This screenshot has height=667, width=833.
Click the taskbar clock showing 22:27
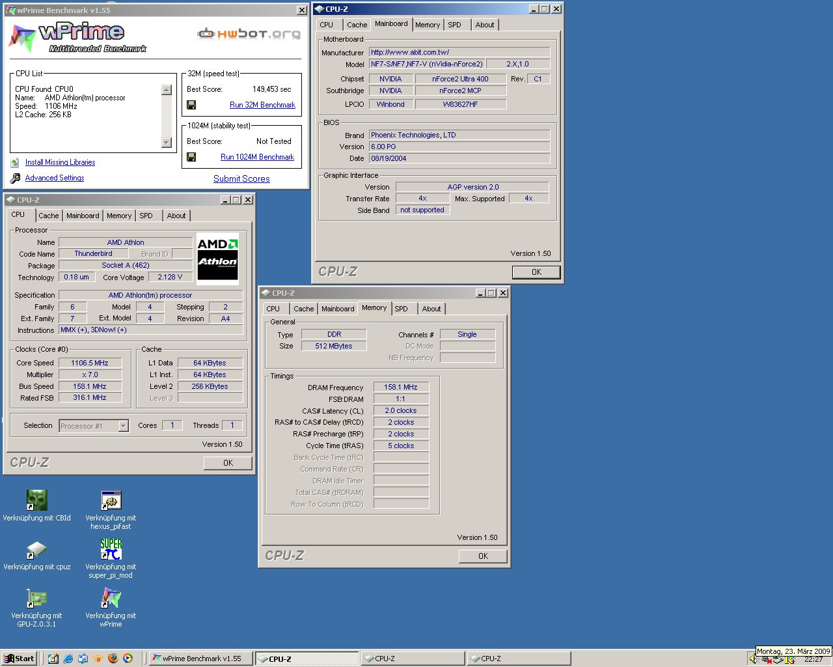pyautogui.click(x=813, y=659)
